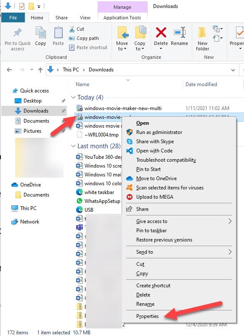Select Desktop in the navigation pane
This screenshot has width=244, height=336.
tap(33, 101)
